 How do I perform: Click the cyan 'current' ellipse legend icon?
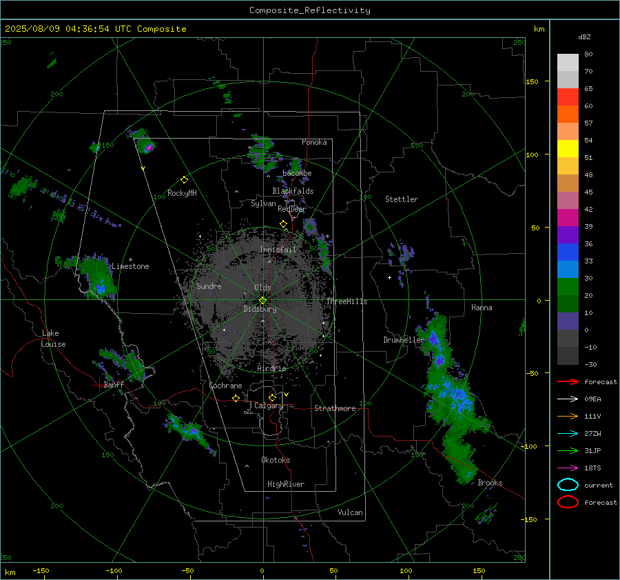[x=568, y=485]
